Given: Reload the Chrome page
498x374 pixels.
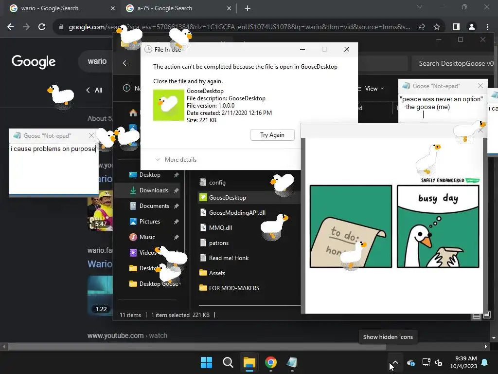Looking at the screenshot, I should pyautogui.click(x=42, y=27).
